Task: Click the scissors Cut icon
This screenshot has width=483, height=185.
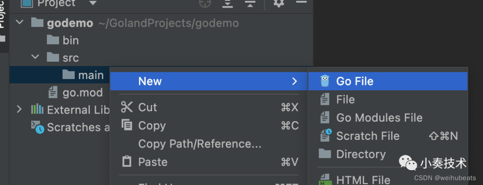Action: tap(127, 107)
